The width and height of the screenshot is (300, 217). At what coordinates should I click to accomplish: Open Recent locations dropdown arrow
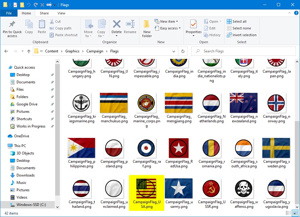(22, 51)
